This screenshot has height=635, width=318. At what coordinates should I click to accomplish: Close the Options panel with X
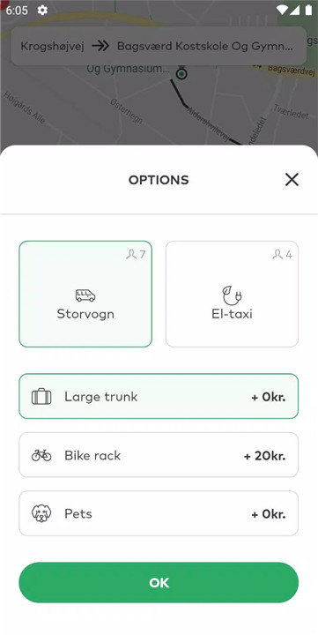coord(292,179)
